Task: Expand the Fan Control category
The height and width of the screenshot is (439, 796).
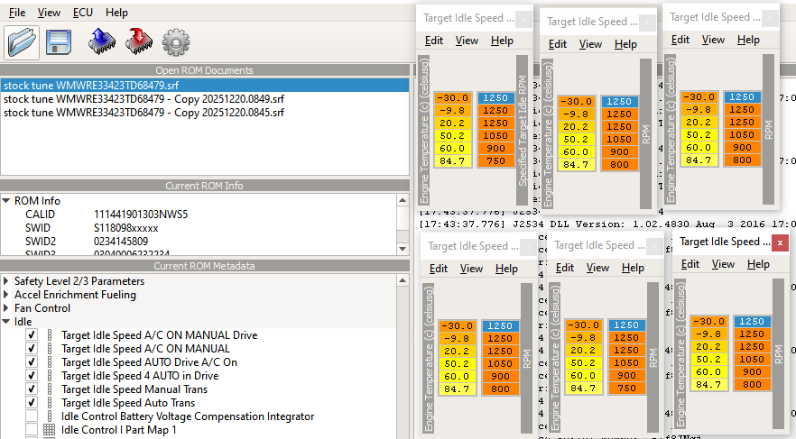Action: [6, 308]
